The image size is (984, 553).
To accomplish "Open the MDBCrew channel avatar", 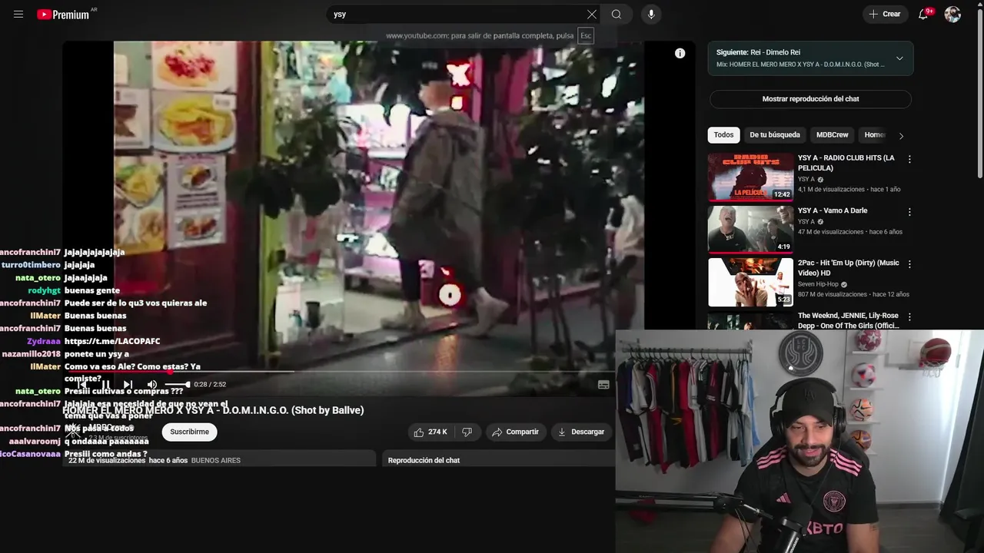I will [73, 432].
